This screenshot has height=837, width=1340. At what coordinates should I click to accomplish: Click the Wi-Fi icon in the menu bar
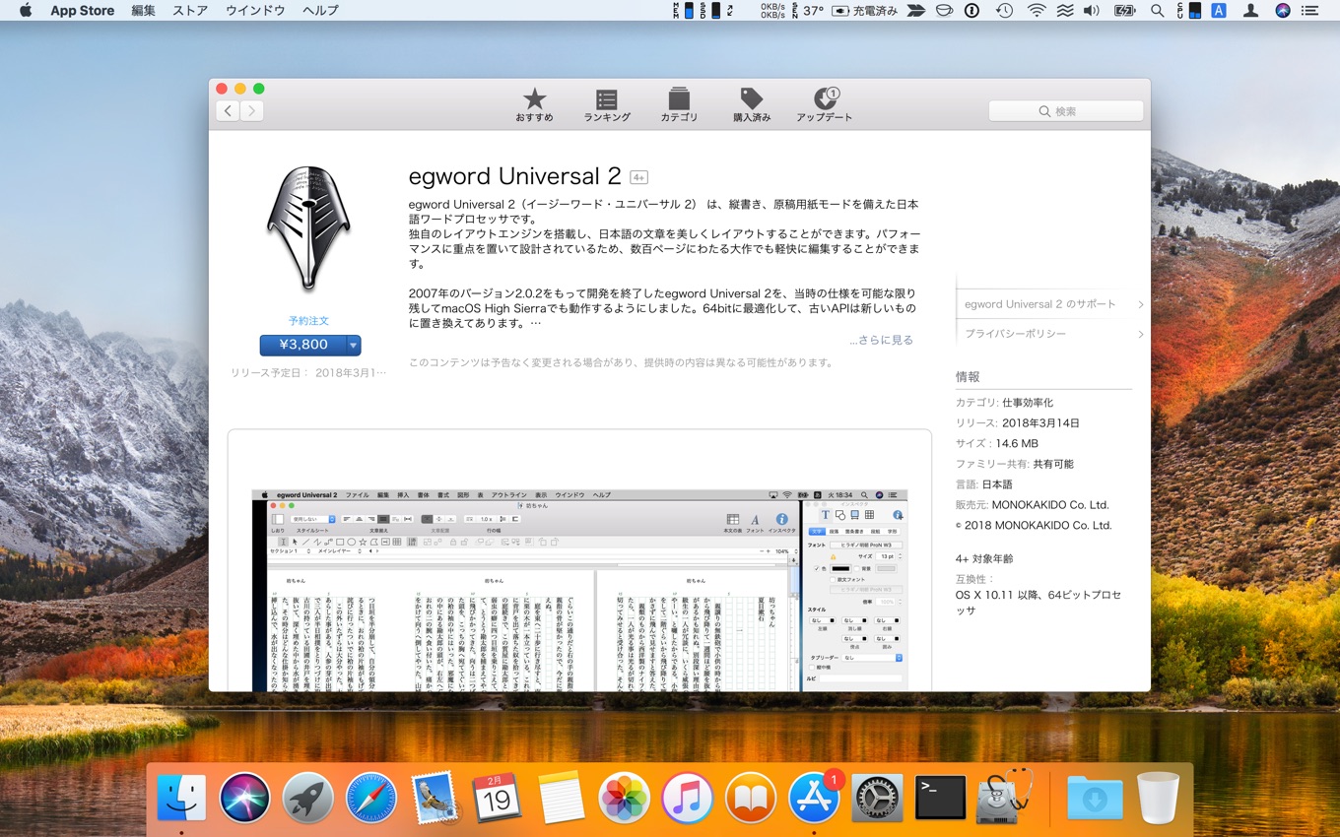[x=1036, y=11]
